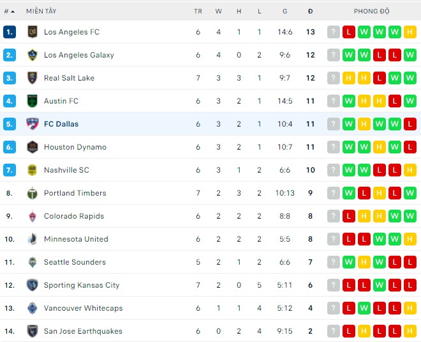
Task: Click San Jose Earthquakes' last yellow H badge
Action: (410, 331)
